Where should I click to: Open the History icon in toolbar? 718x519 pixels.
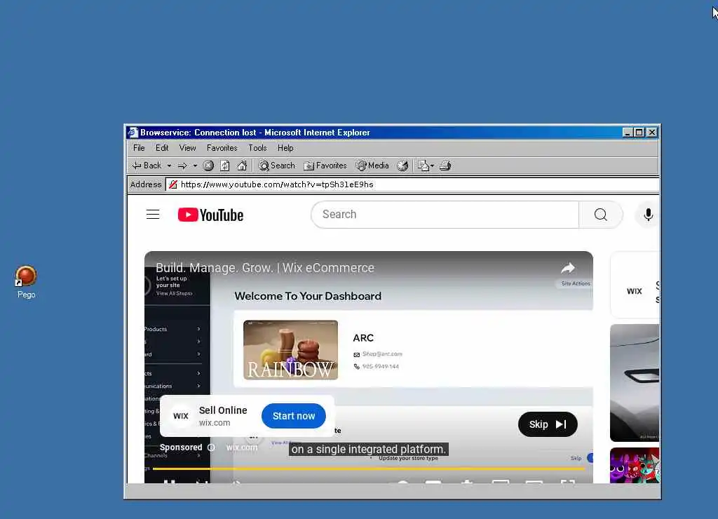coord(402,166)
